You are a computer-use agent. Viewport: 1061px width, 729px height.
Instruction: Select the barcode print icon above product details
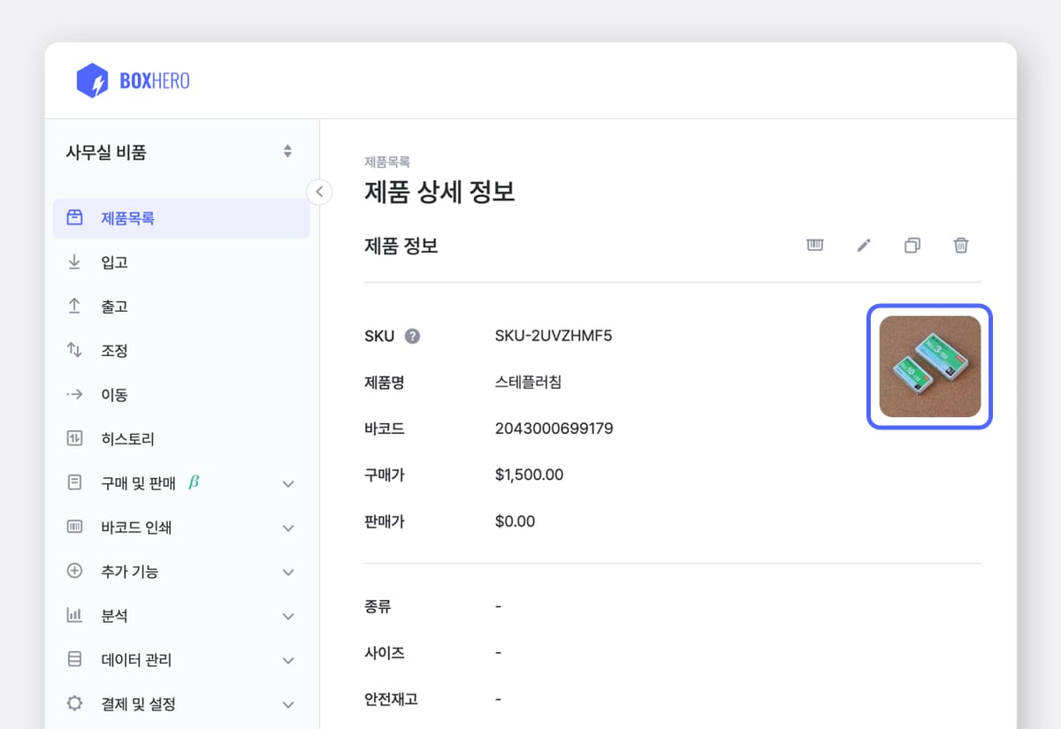pyautogui.click(x=814, y=245)
